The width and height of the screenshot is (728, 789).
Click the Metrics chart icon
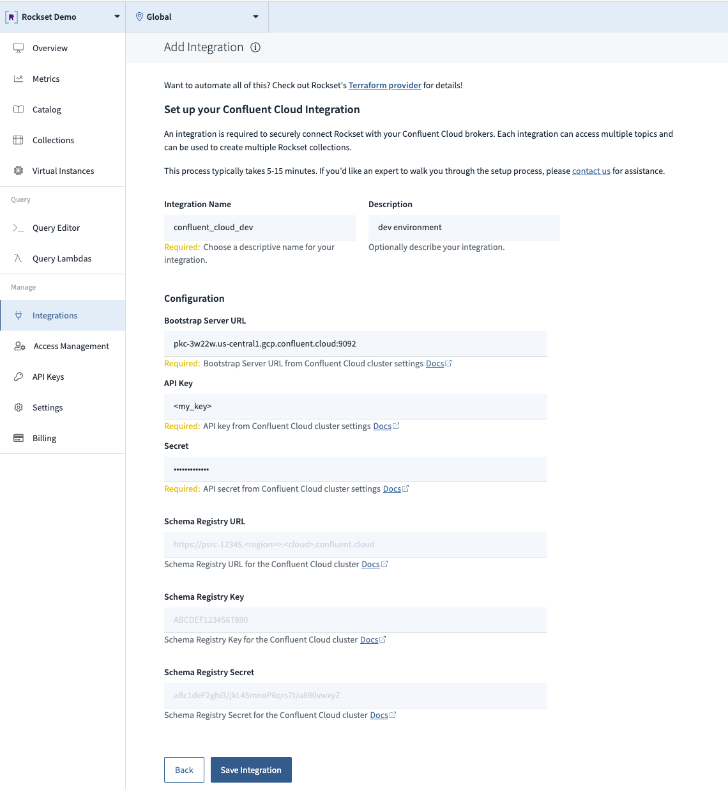click(19, 79)
